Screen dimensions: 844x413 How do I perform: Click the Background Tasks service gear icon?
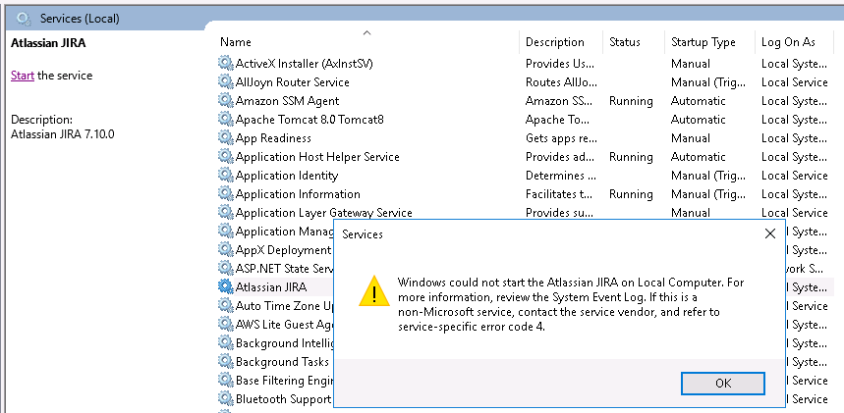pos(226,361)
